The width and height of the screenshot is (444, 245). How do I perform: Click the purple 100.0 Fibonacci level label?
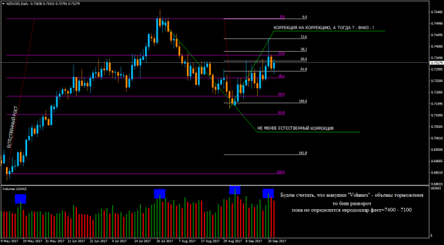coord(280,172)
